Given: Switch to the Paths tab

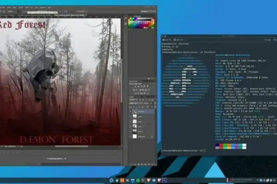Looking at the screenshot, I should (x=144, y=97).
